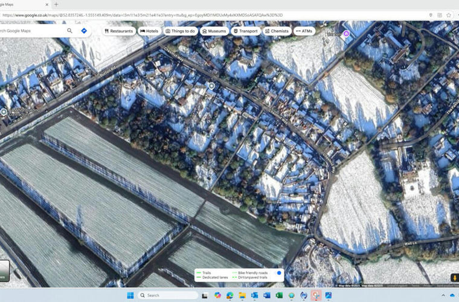Open the layers thumbnail in bottom-left corner

pyautogui.click(x=4, y=271)
